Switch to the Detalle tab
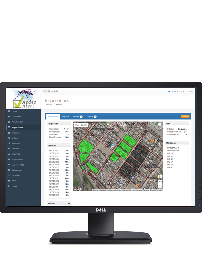Screen dimensions: 202x253 click(x=65, y=116)
